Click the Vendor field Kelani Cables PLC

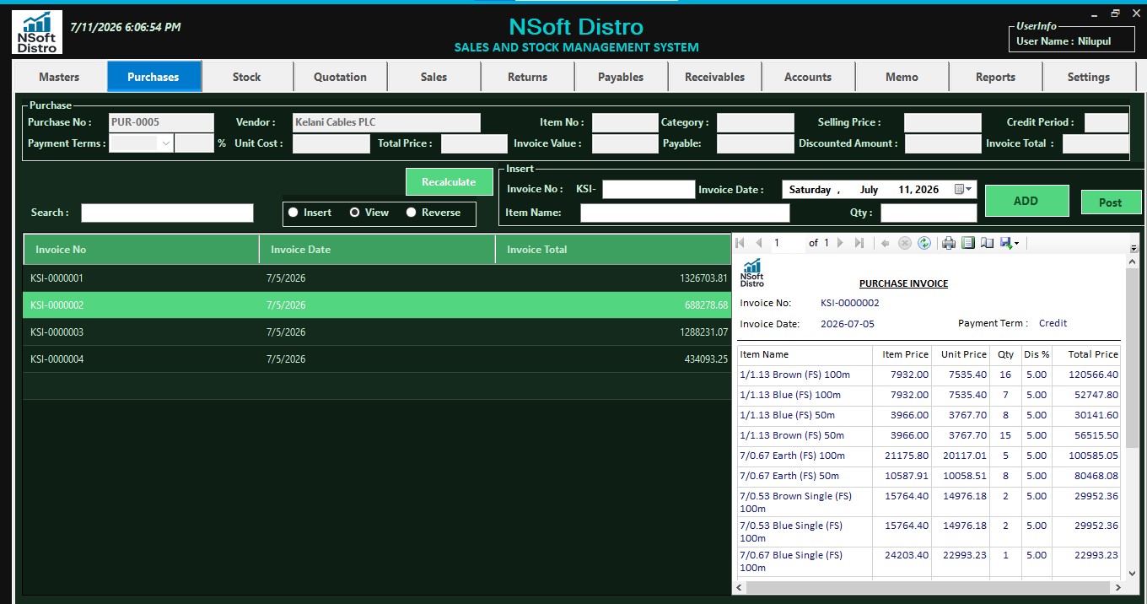click(386, 122)
